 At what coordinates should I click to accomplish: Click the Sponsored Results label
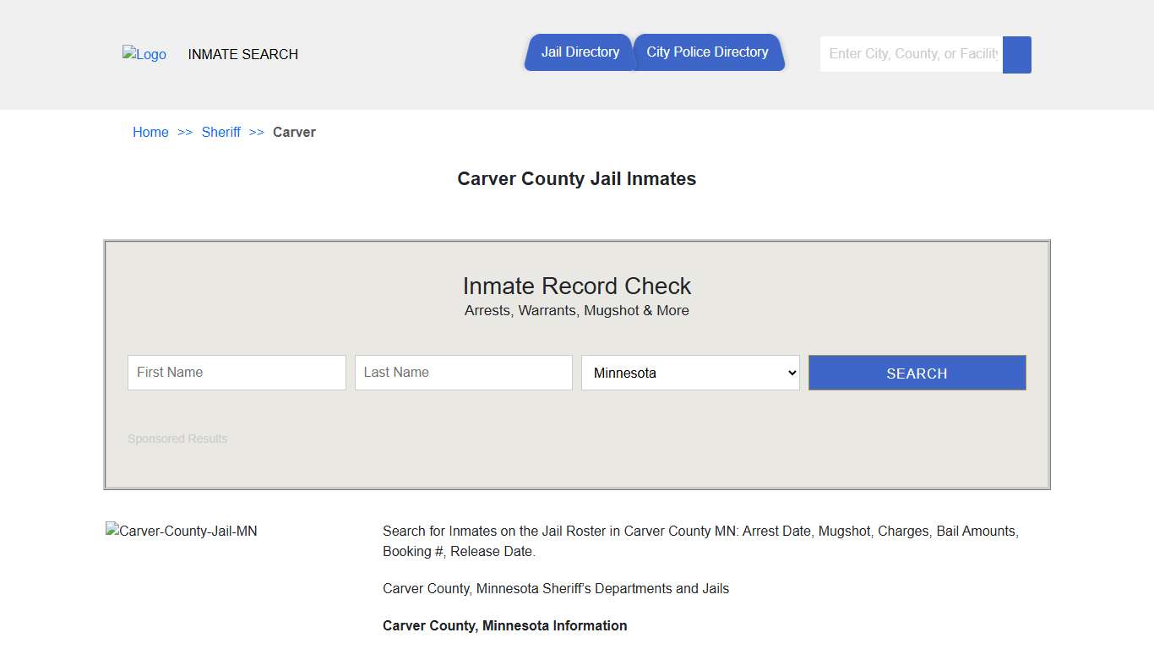177,439
